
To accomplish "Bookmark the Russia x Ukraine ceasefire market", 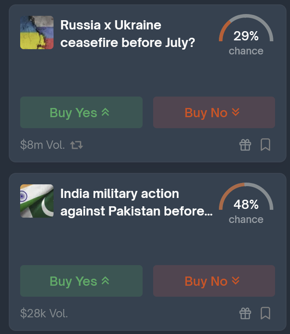I will [x=265, y=145].
